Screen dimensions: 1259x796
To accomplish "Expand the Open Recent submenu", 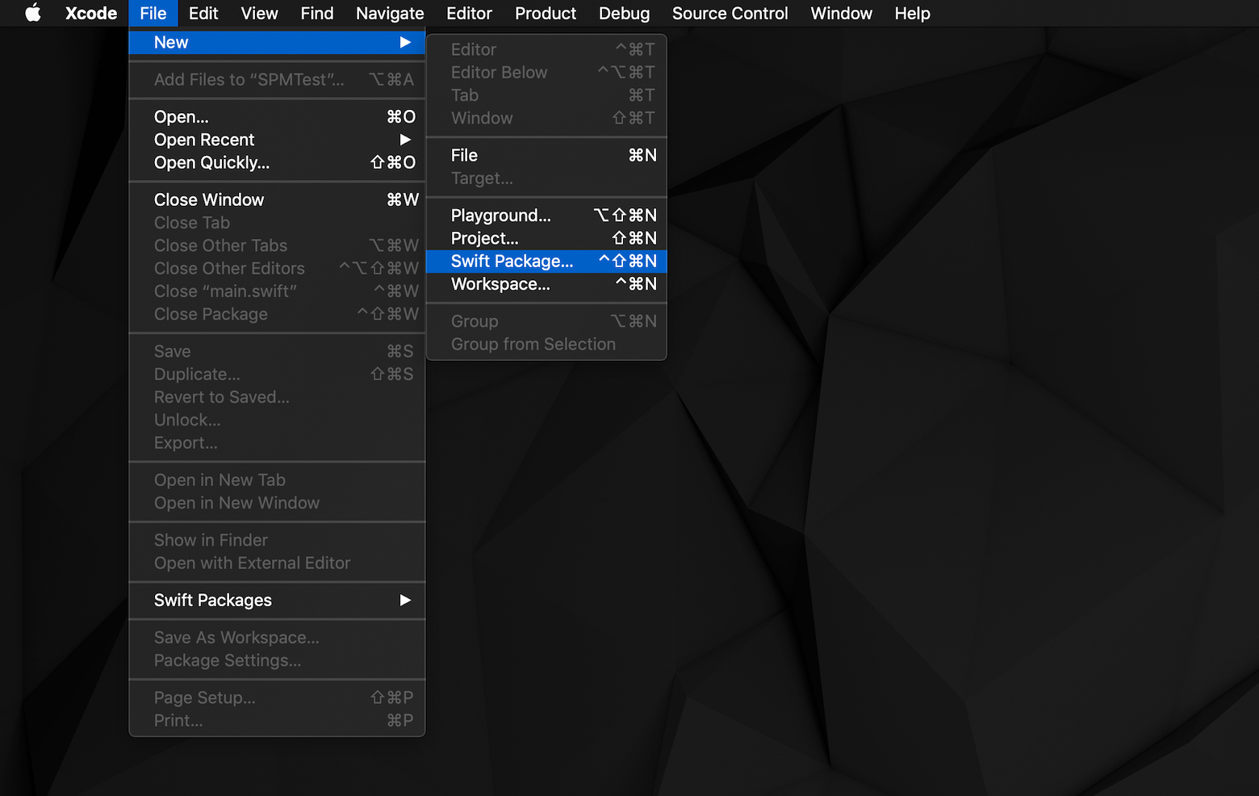I will (x=277, y=140).
